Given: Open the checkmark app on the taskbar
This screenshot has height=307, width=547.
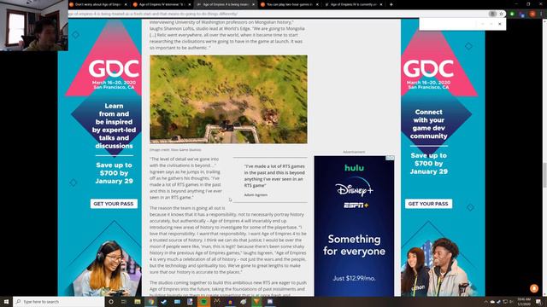Looking at the screenshot, I should click(163, 301).
